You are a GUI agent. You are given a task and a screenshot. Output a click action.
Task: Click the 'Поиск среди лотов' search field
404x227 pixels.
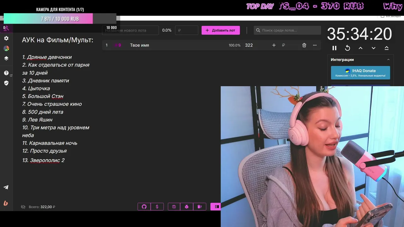pyautogui.click(x=287, y=30)
